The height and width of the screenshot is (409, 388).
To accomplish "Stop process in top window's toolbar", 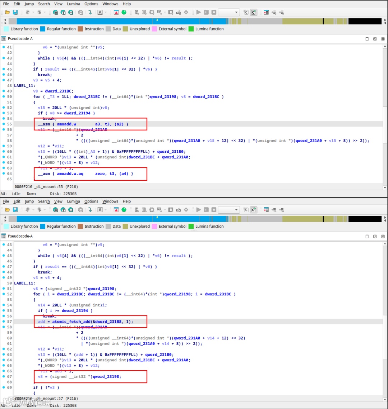I will [214, 12].
